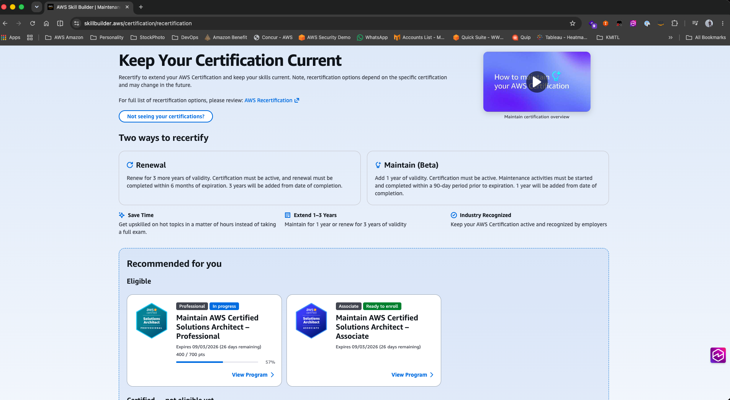Click the Renewal circular arrow icon
Screen dimensions: 730x400
130,165
